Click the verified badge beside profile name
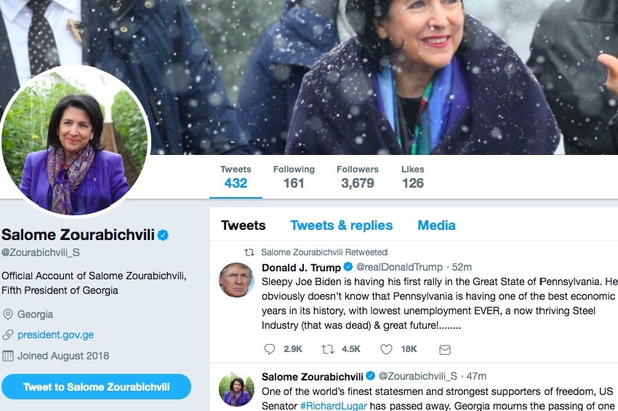This screenshot has width=618, height=411. click(x=164, y=235)
